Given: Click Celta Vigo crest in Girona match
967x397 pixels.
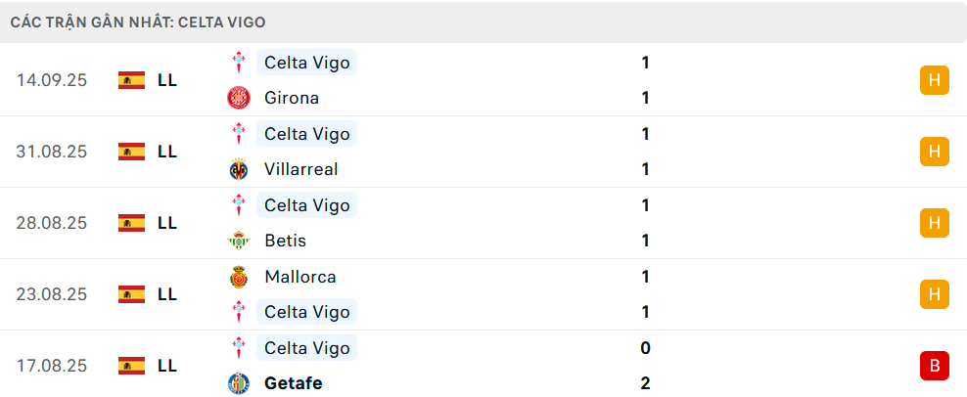Looking at the screenshot, I should pos(239,63).
